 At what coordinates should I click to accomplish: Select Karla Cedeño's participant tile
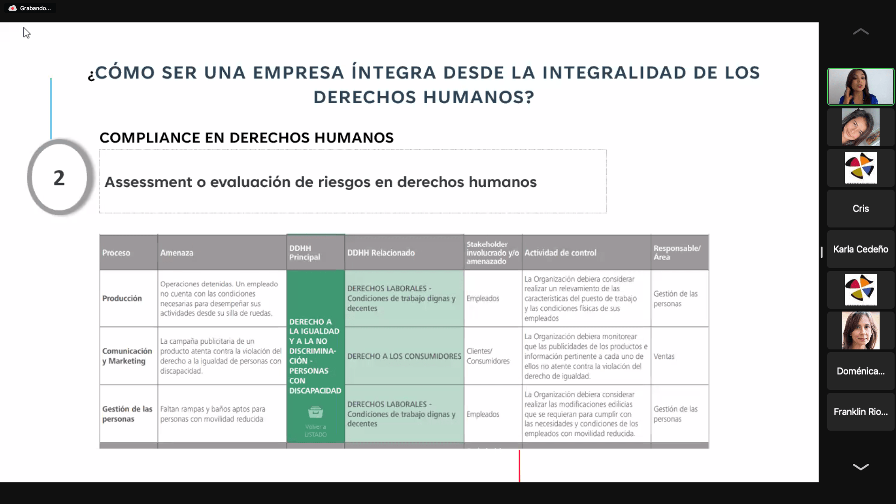[x=860, y=249]
